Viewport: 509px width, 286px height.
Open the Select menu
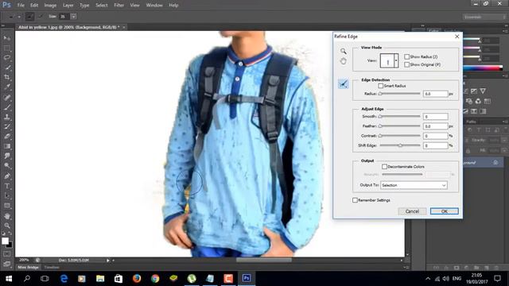(102, 6)
